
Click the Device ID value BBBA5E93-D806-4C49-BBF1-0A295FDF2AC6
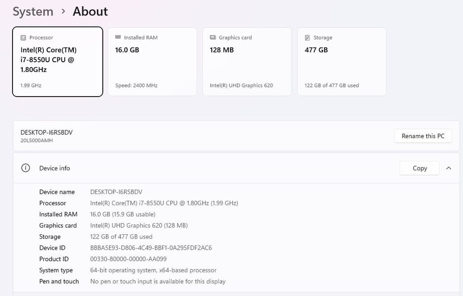pos(151,248)
